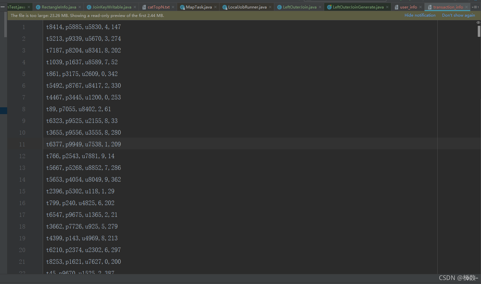Click the RectangleInfo.java class icon
Viewport: 481px width, 284px height.
tap(38, 7)
